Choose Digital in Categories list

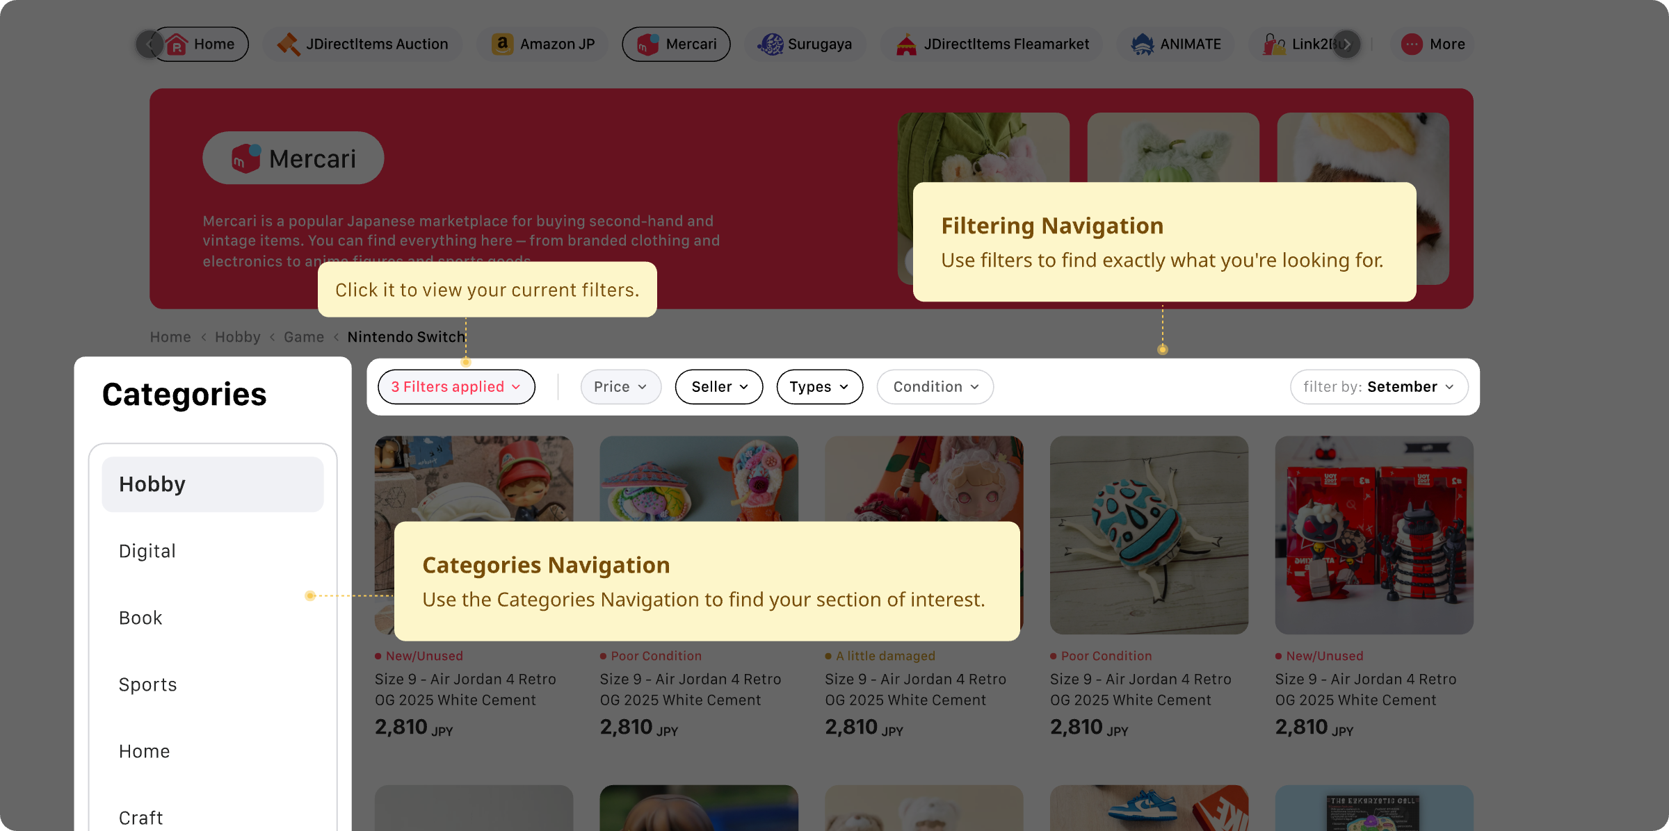click(x=147, y=551)
